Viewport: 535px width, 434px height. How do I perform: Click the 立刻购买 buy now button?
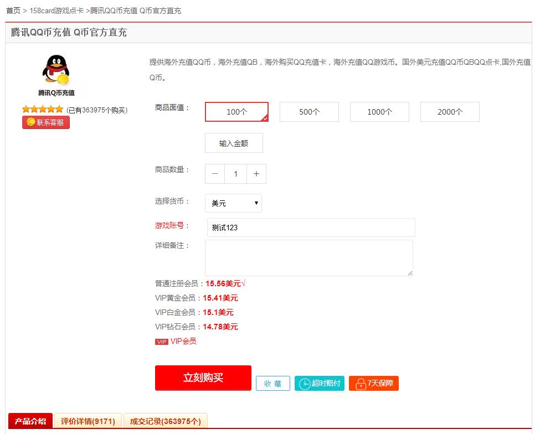pos(203,378)
